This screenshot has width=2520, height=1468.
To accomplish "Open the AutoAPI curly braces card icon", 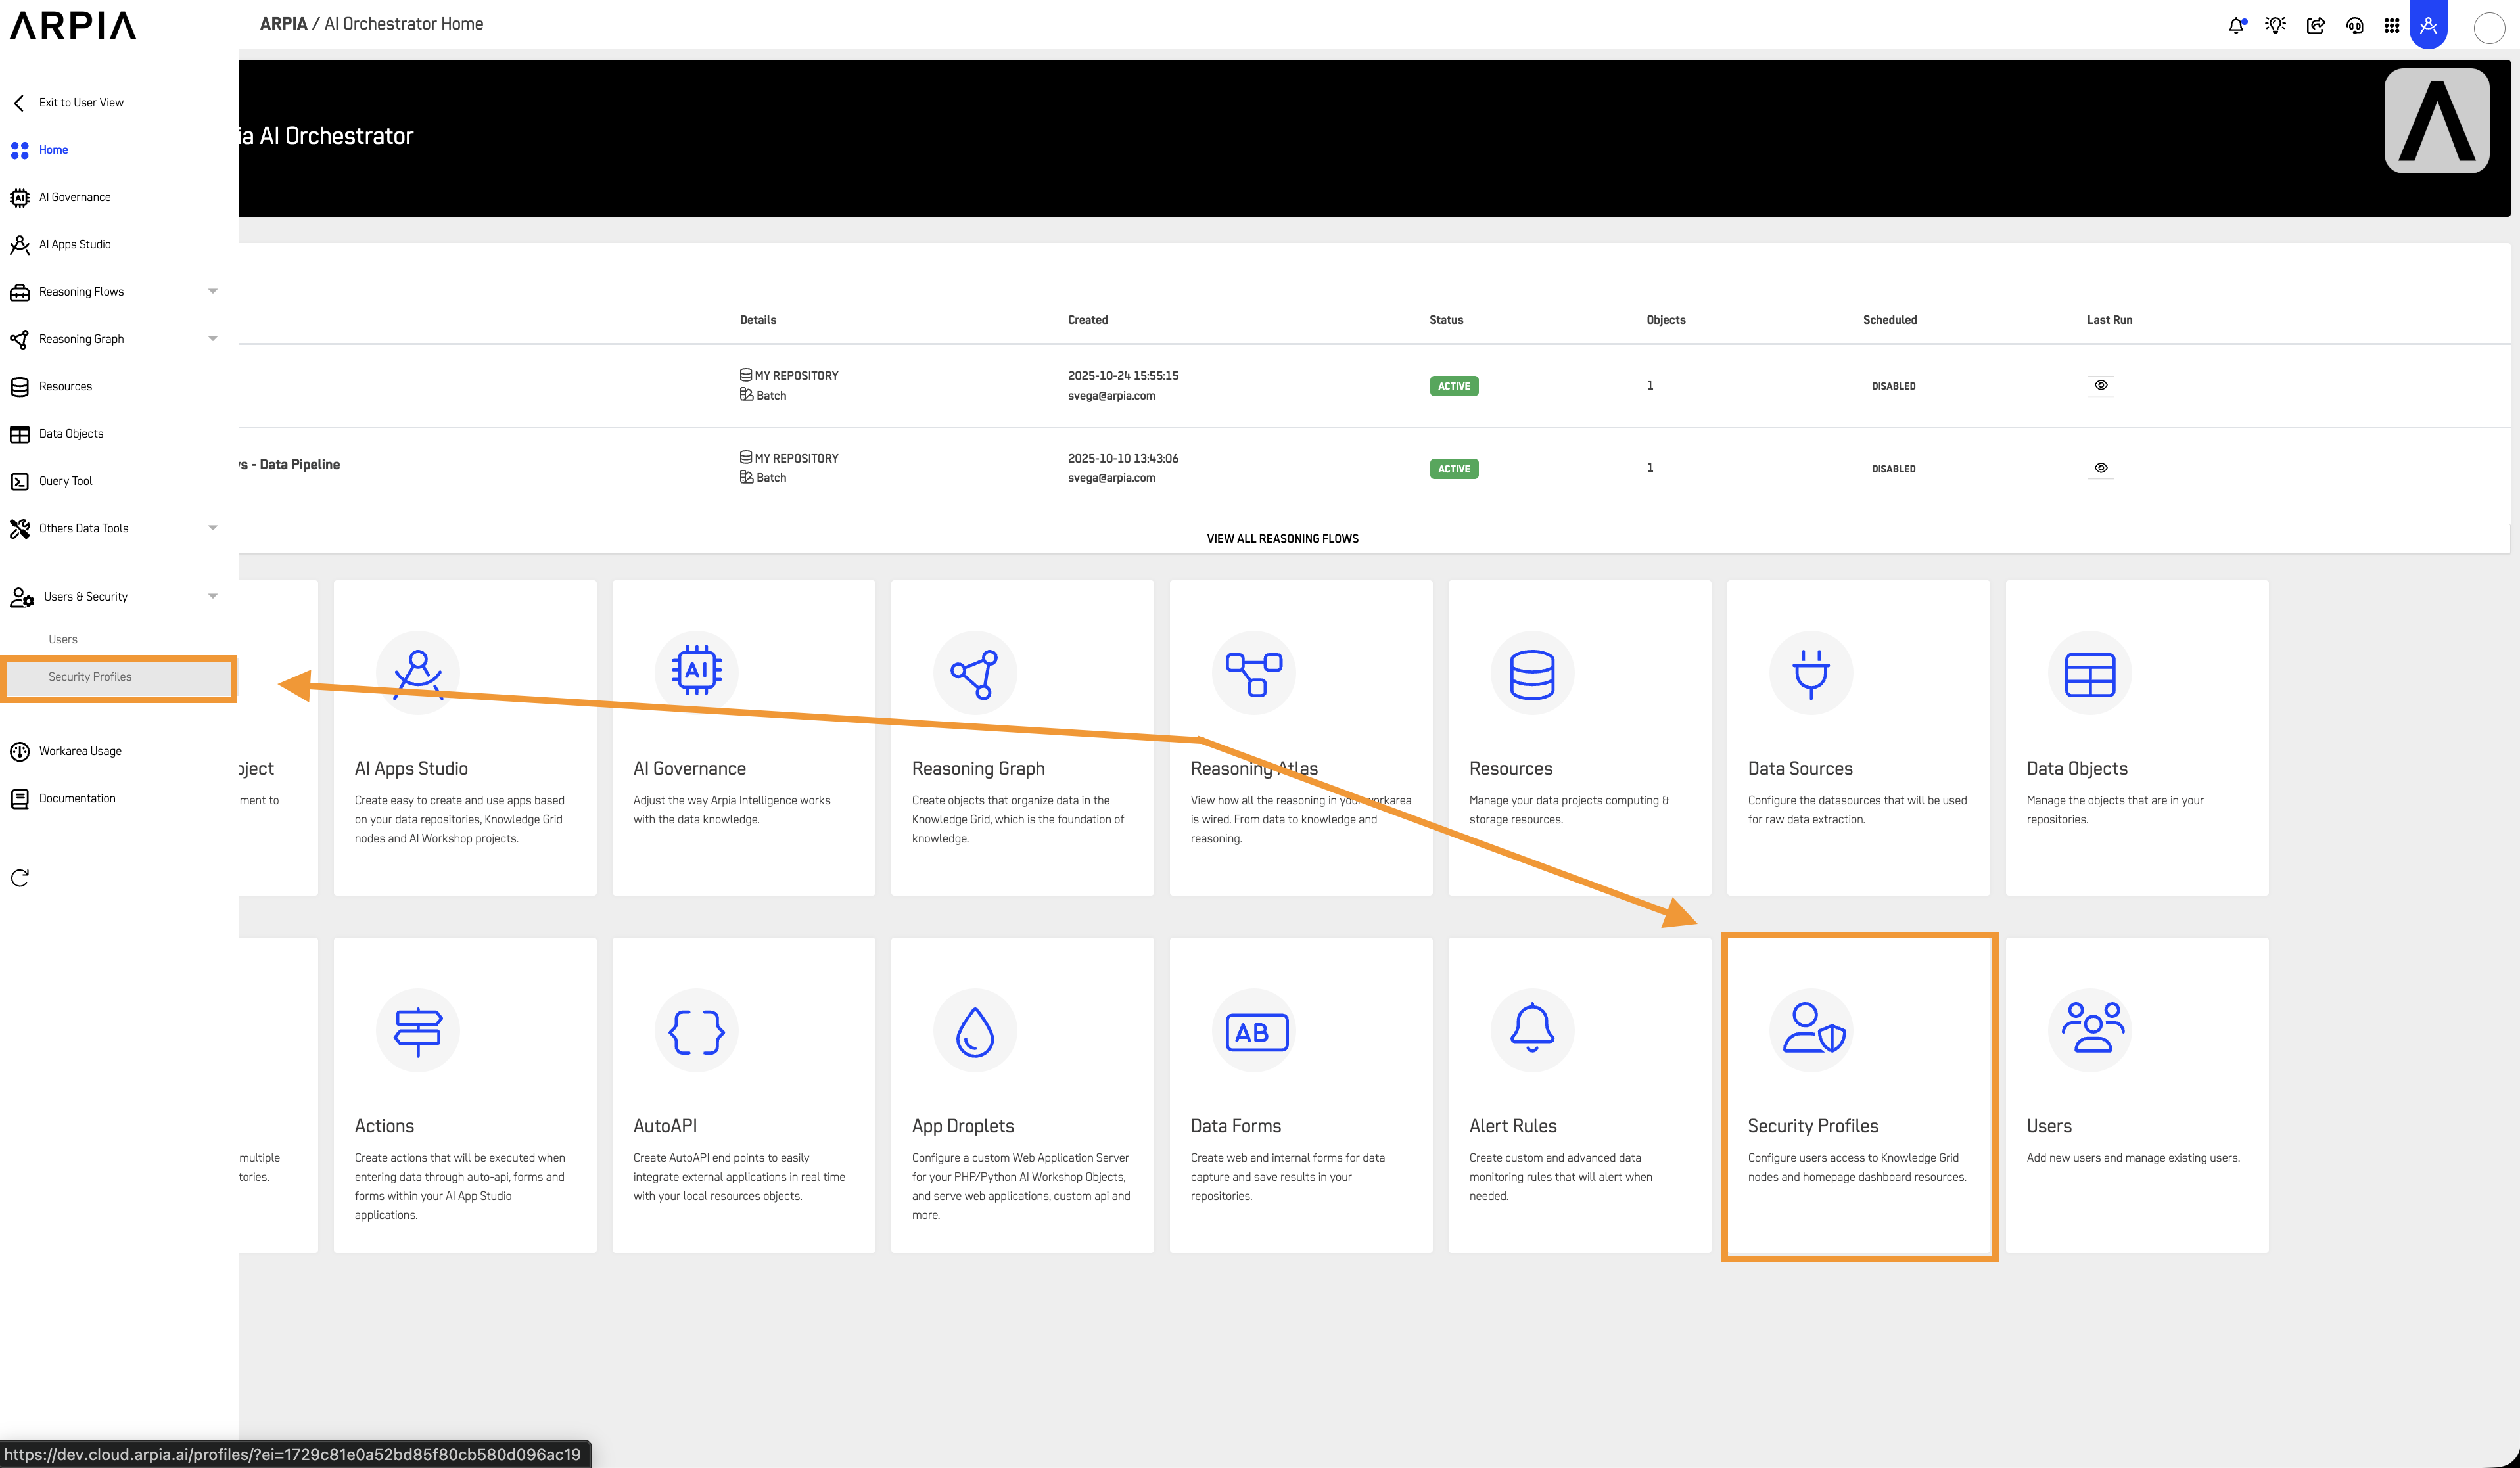I will (x=696, y=1031).
